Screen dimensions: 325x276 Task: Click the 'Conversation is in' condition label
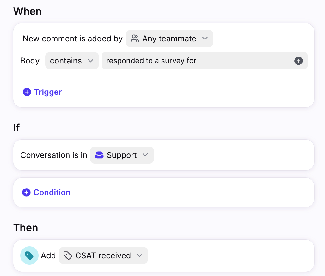click(54, 155)
